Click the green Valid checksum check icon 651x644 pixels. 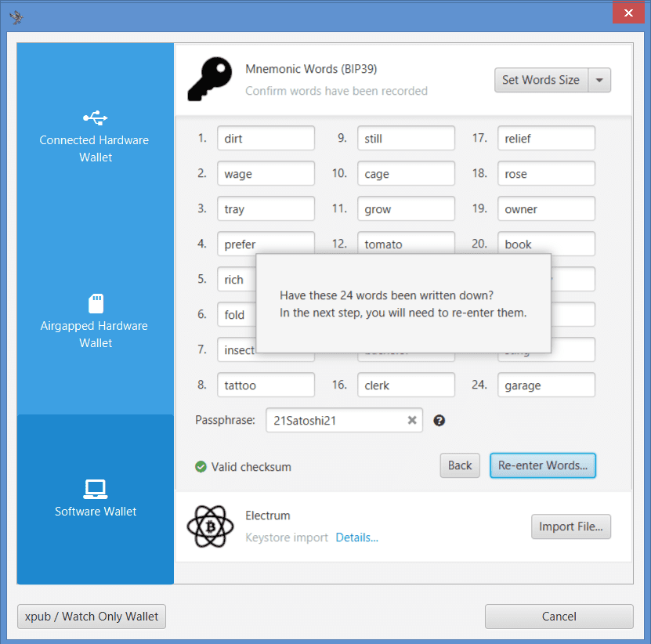[x=201, y=467]
